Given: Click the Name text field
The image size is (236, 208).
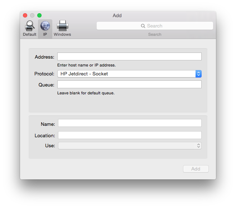Looking at the screenshot, I should point(130,123).
